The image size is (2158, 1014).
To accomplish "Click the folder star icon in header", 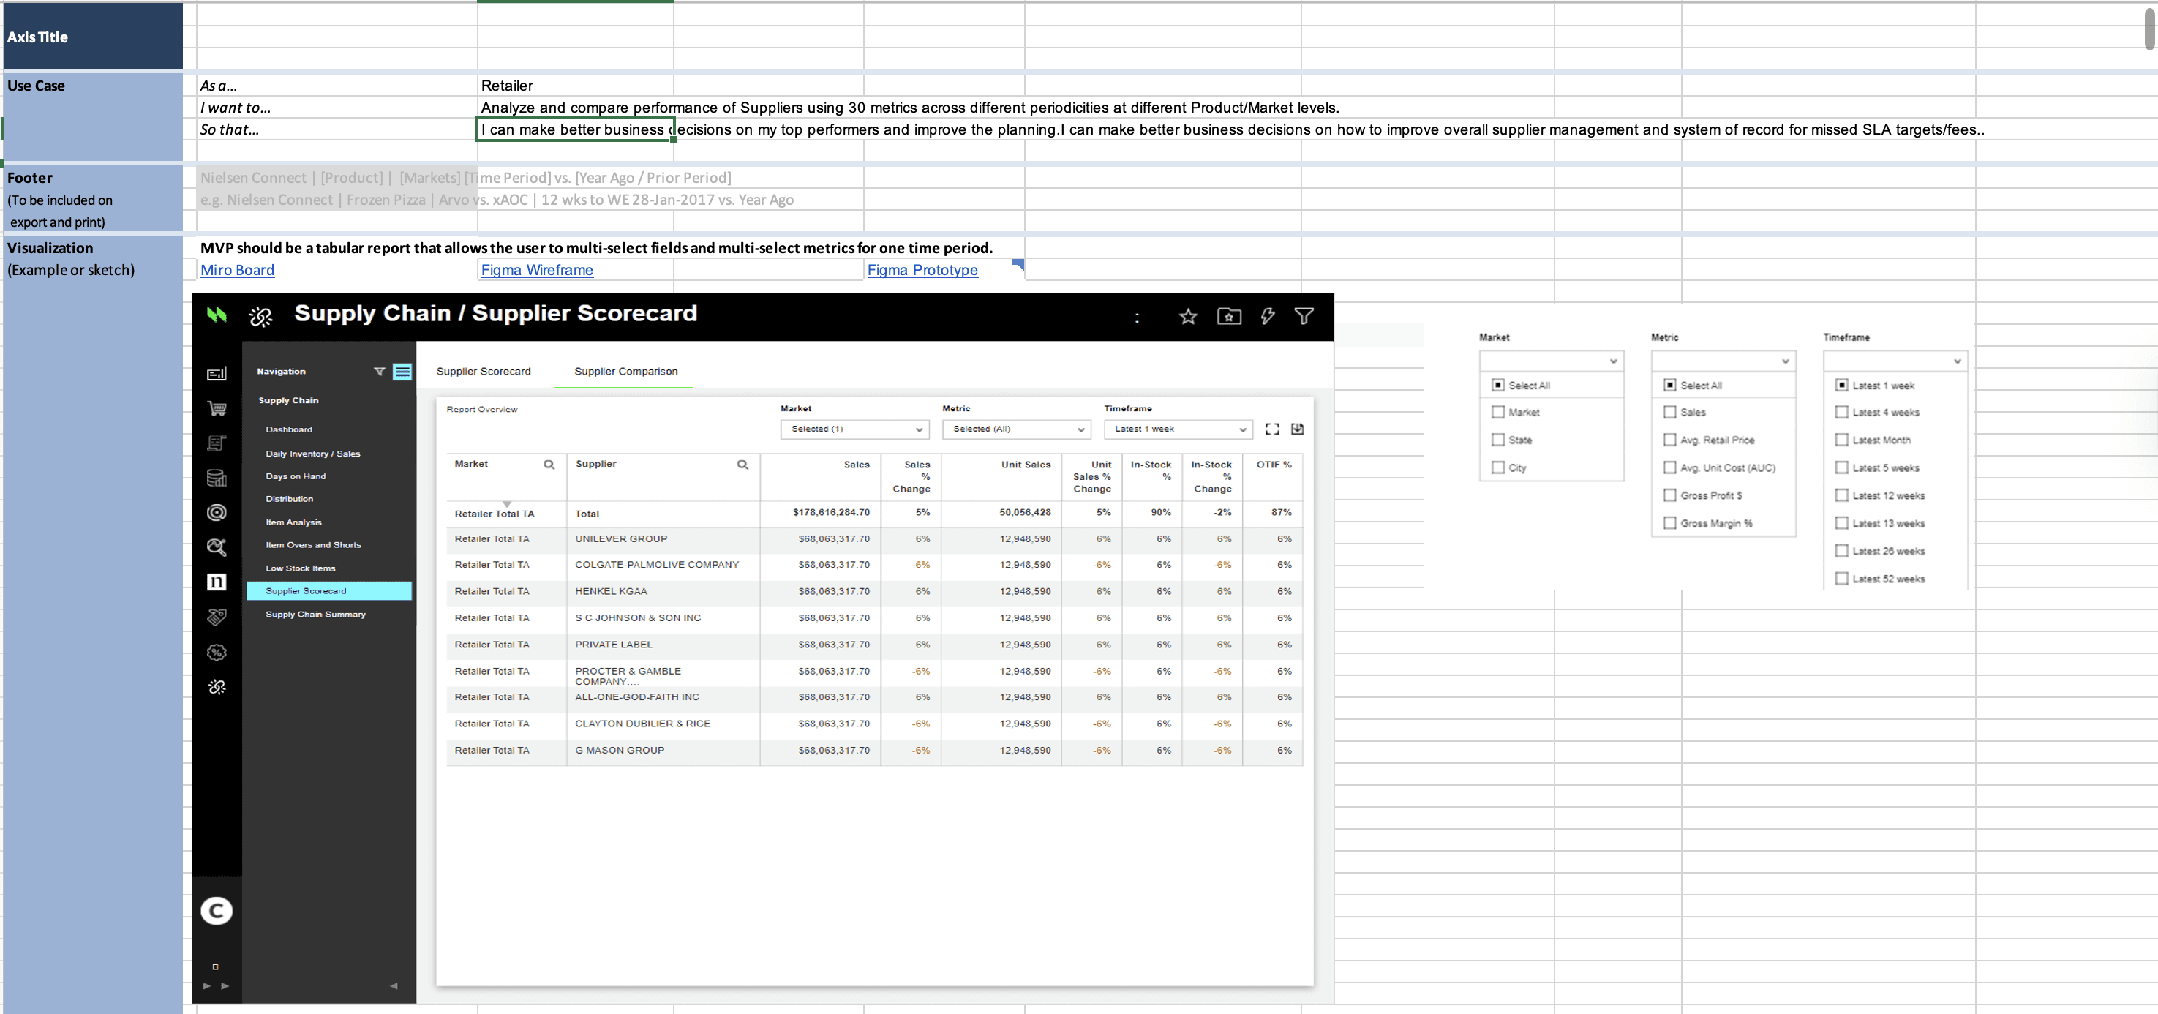I will coord(1228,316).
